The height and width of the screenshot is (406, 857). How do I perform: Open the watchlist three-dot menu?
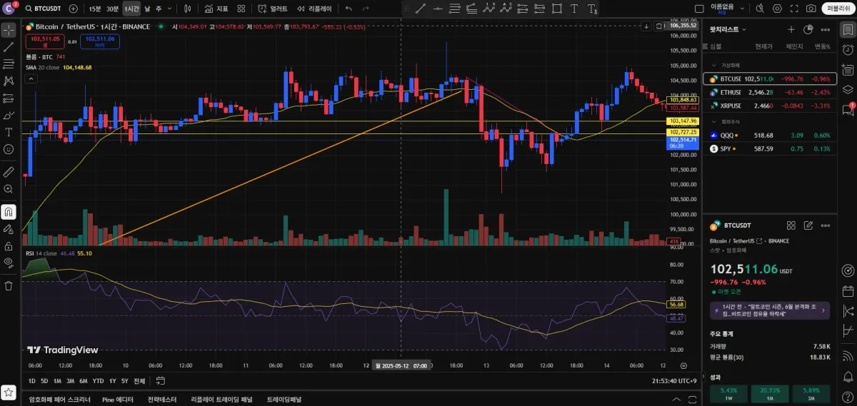pyautogui.click(x=827, y=29)
